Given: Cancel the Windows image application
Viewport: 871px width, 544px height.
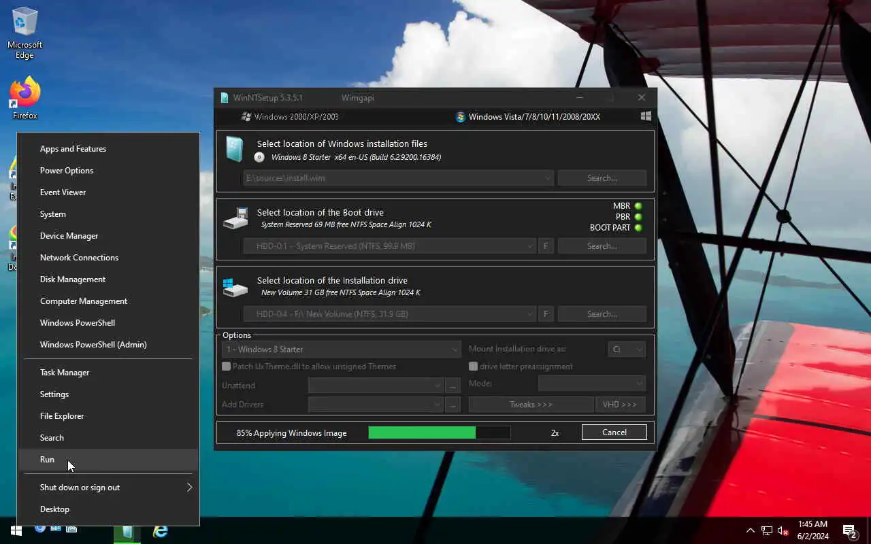Looking at the screenshot, I should 614,432.
